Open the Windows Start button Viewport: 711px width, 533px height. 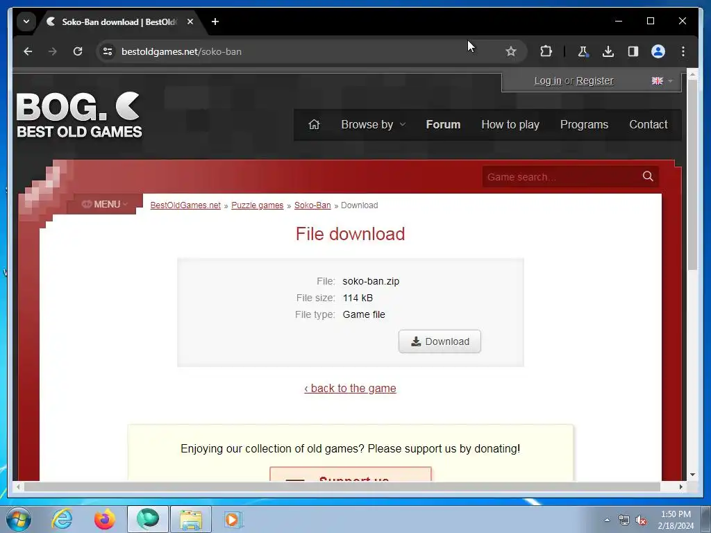click(x=18, y=519)
